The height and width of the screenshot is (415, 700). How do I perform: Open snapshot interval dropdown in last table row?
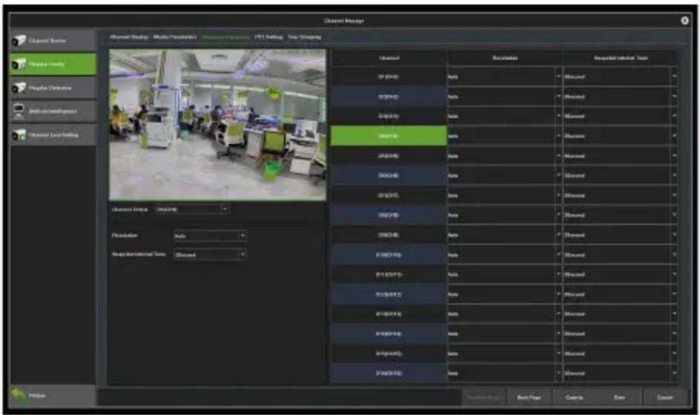tap(620, 373)
